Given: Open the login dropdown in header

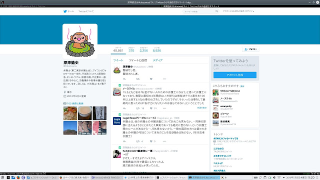Looking at the screenshot, I should coord(238,11).
